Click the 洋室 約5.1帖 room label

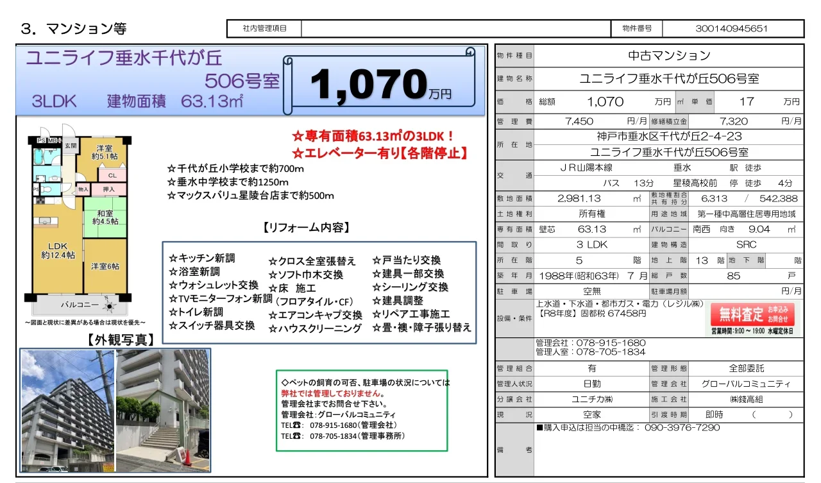tap(104, 152)
